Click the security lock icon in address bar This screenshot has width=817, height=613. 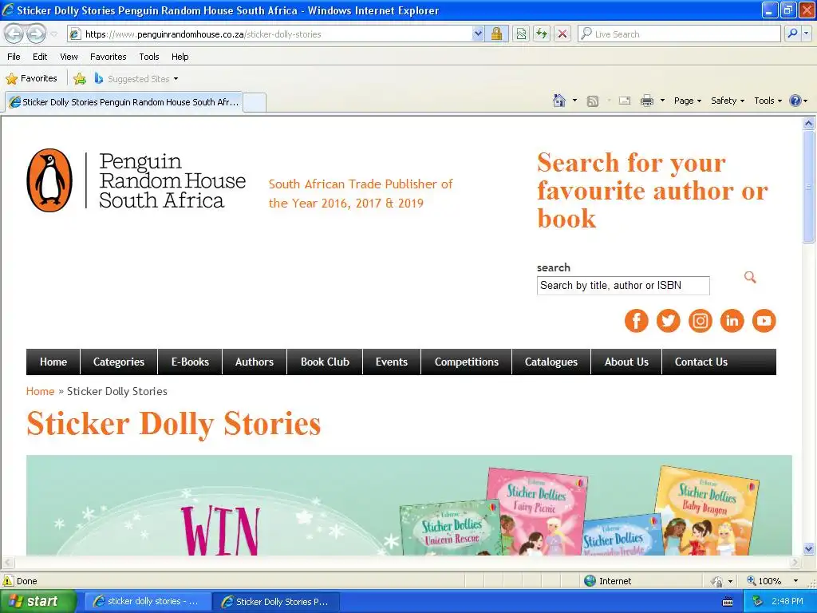click(496, 34)
